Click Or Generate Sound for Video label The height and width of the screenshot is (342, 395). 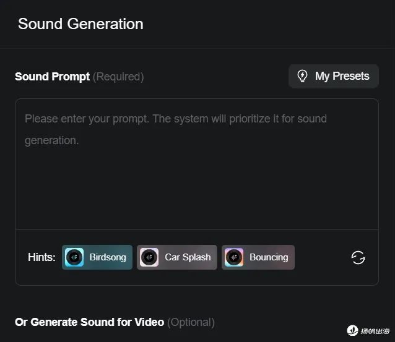tap(89, 322)
